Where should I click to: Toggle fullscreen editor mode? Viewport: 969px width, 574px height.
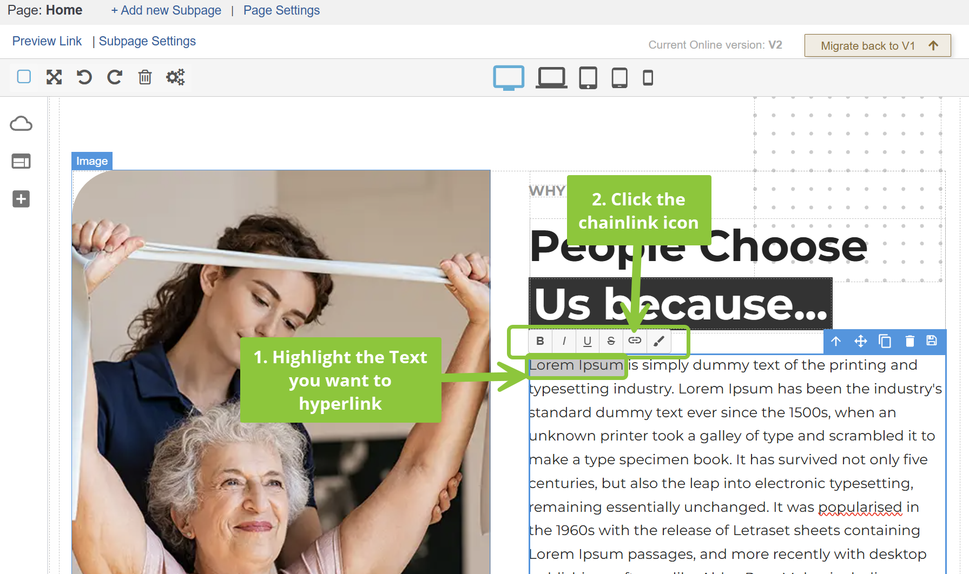(x=54, y=77)
